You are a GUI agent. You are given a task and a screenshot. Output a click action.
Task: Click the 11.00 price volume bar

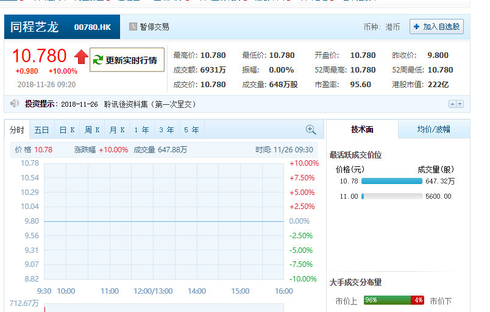[392, 196]
